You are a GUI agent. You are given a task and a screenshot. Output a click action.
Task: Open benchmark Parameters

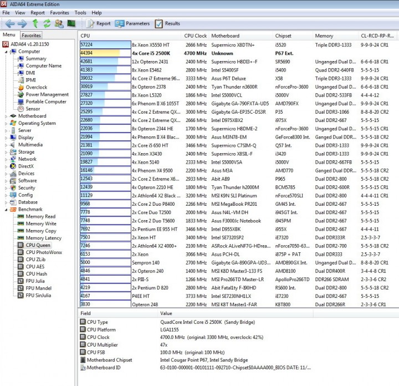coord(132,23)
